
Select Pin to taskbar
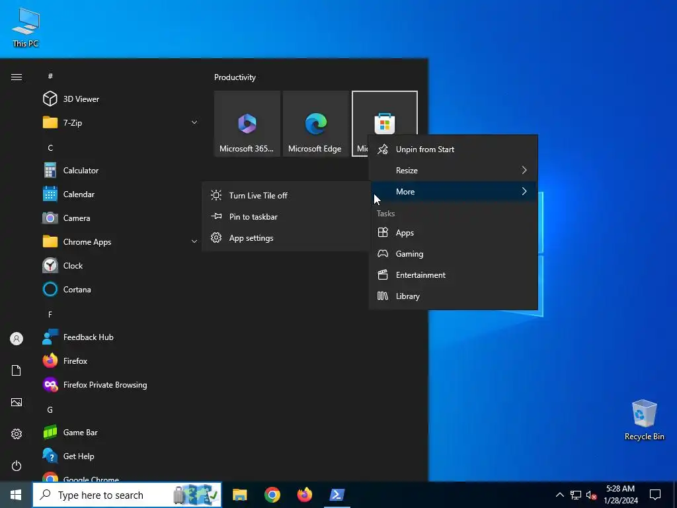pos(287,216)
